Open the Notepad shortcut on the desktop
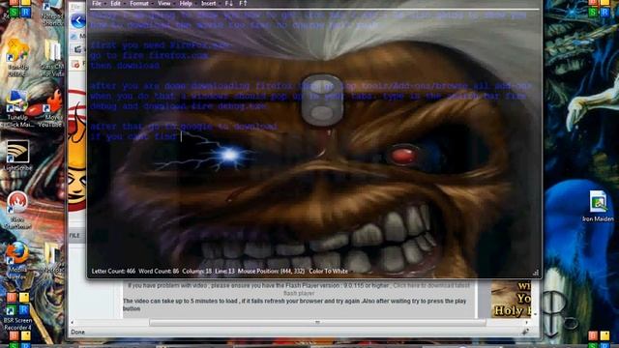The width and height of the screenshot is (619, 348). (x=51, y=13)
